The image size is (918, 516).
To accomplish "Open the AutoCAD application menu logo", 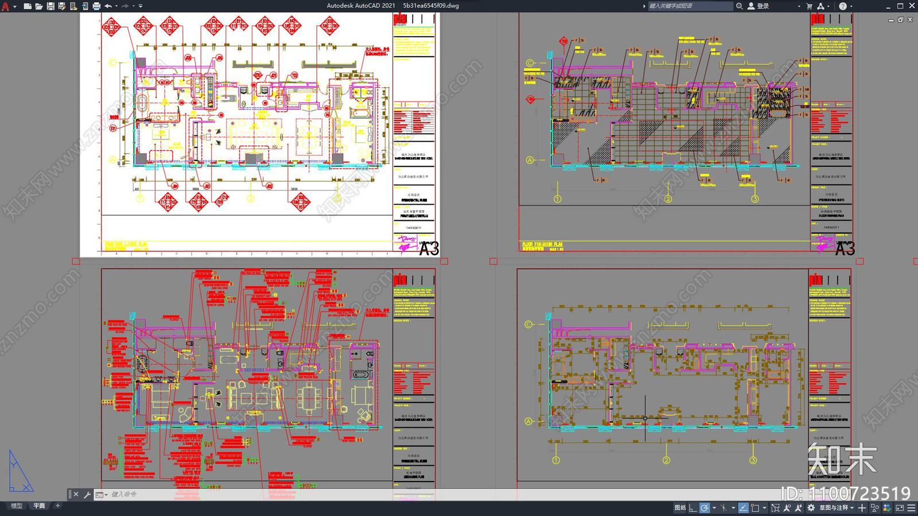I will pyautogui.click(x=6, y=6).
